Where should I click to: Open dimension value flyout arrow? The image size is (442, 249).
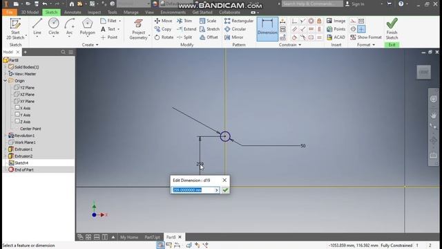[x=216, y=190]
